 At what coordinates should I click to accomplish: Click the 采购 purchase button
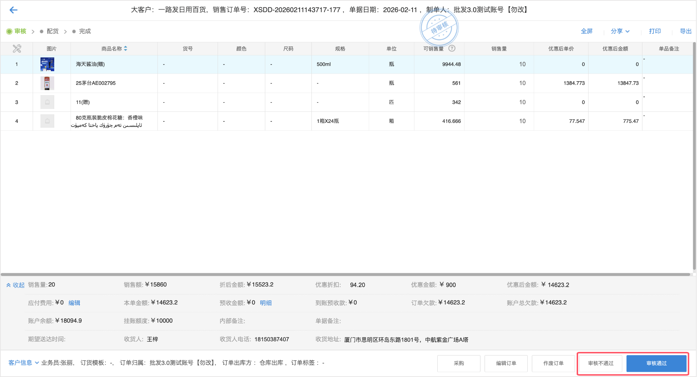pos(459,363)
